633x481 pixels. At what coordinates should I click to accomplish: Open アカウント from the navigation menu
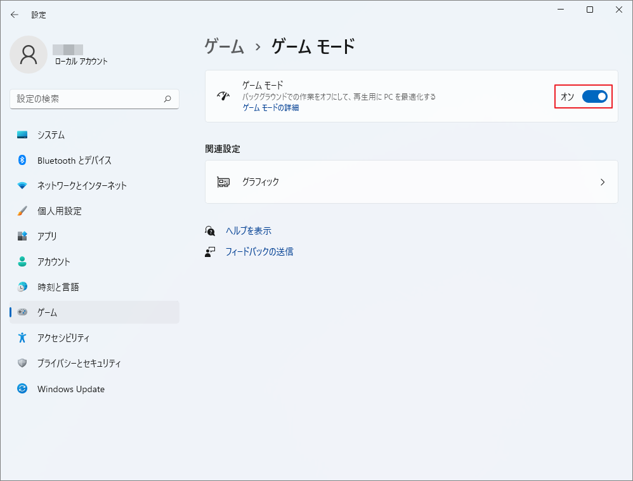click(22, 261)
